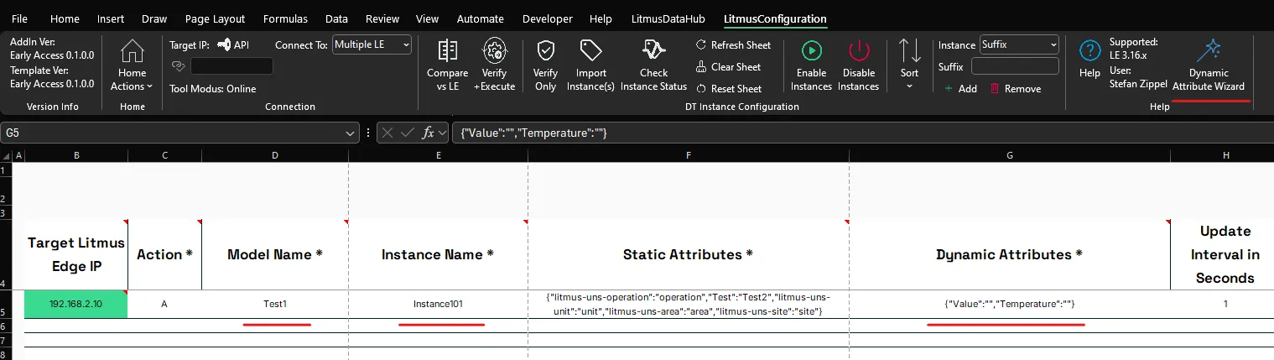Select the Instance101 cell
This screenshot has height=360, width=1274.
tap(438, 304)
